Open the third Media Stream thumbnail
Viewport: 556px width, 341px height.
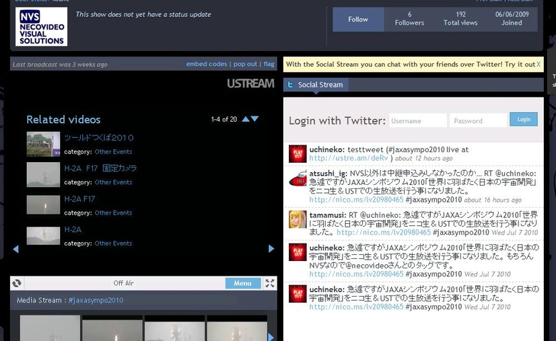click(x=175, y=328)
